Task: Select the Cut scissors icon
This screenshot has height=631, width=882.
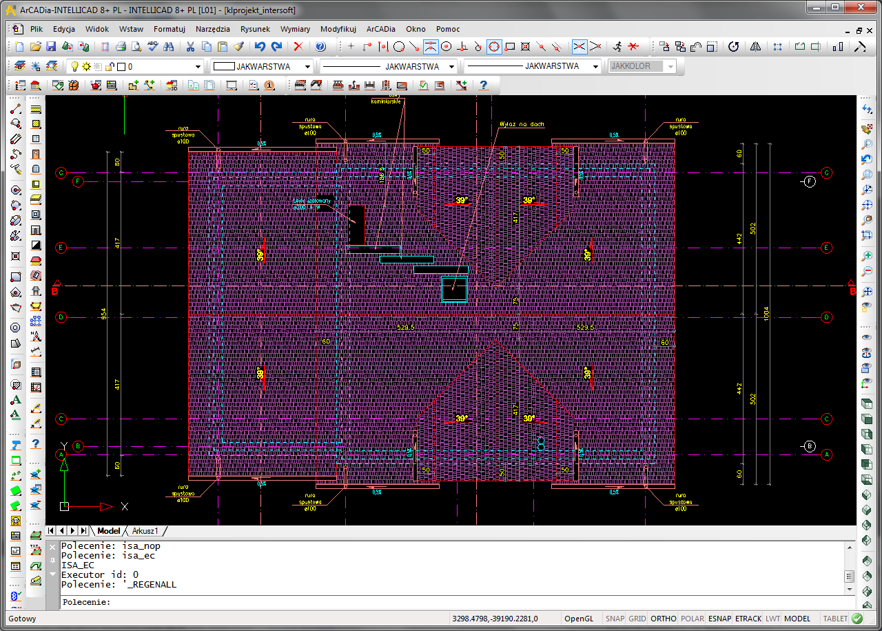Action: (190, 47)
